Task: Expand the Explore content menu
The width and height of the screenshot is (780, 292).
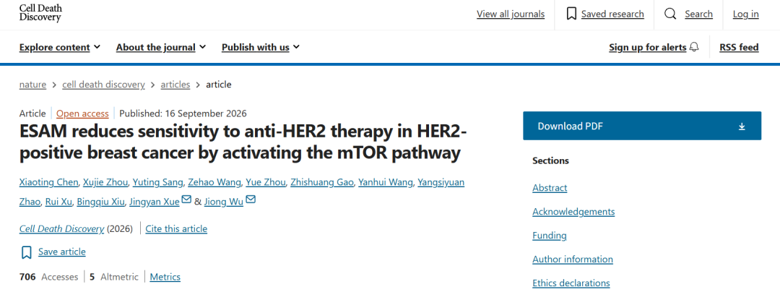Action: 60,47
